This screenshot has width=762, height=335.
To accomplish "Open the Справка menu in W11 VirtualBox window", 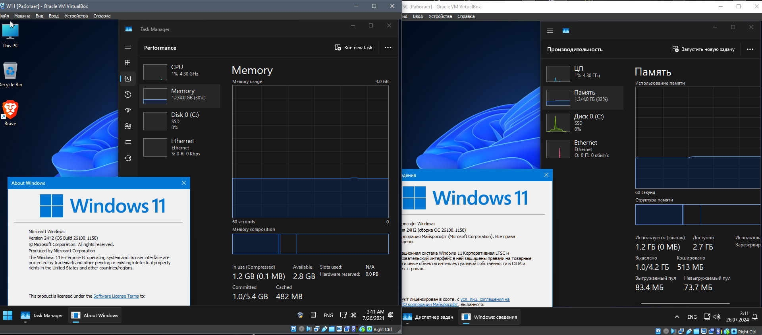I will pyautogui.click(x=102, y=16).
